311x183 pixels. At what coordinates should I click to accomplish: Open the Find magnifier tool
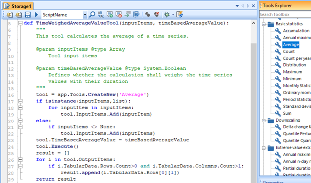(92, 15)
